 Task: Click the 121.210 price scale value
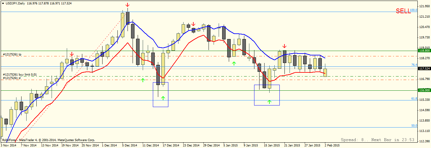point(424,17)
